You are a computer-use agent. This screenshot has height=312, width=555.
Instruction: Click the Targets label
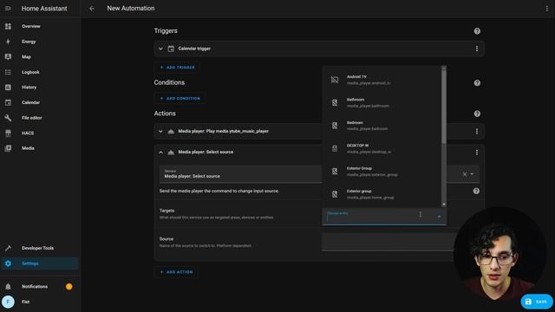(x=166, y=211)
